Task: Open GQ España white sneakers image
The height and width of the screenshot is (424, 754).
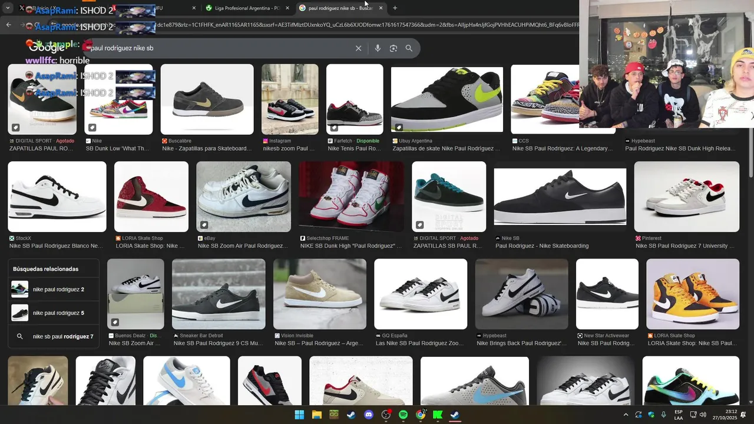Action: pyautogui.click(x=421, y=294)
